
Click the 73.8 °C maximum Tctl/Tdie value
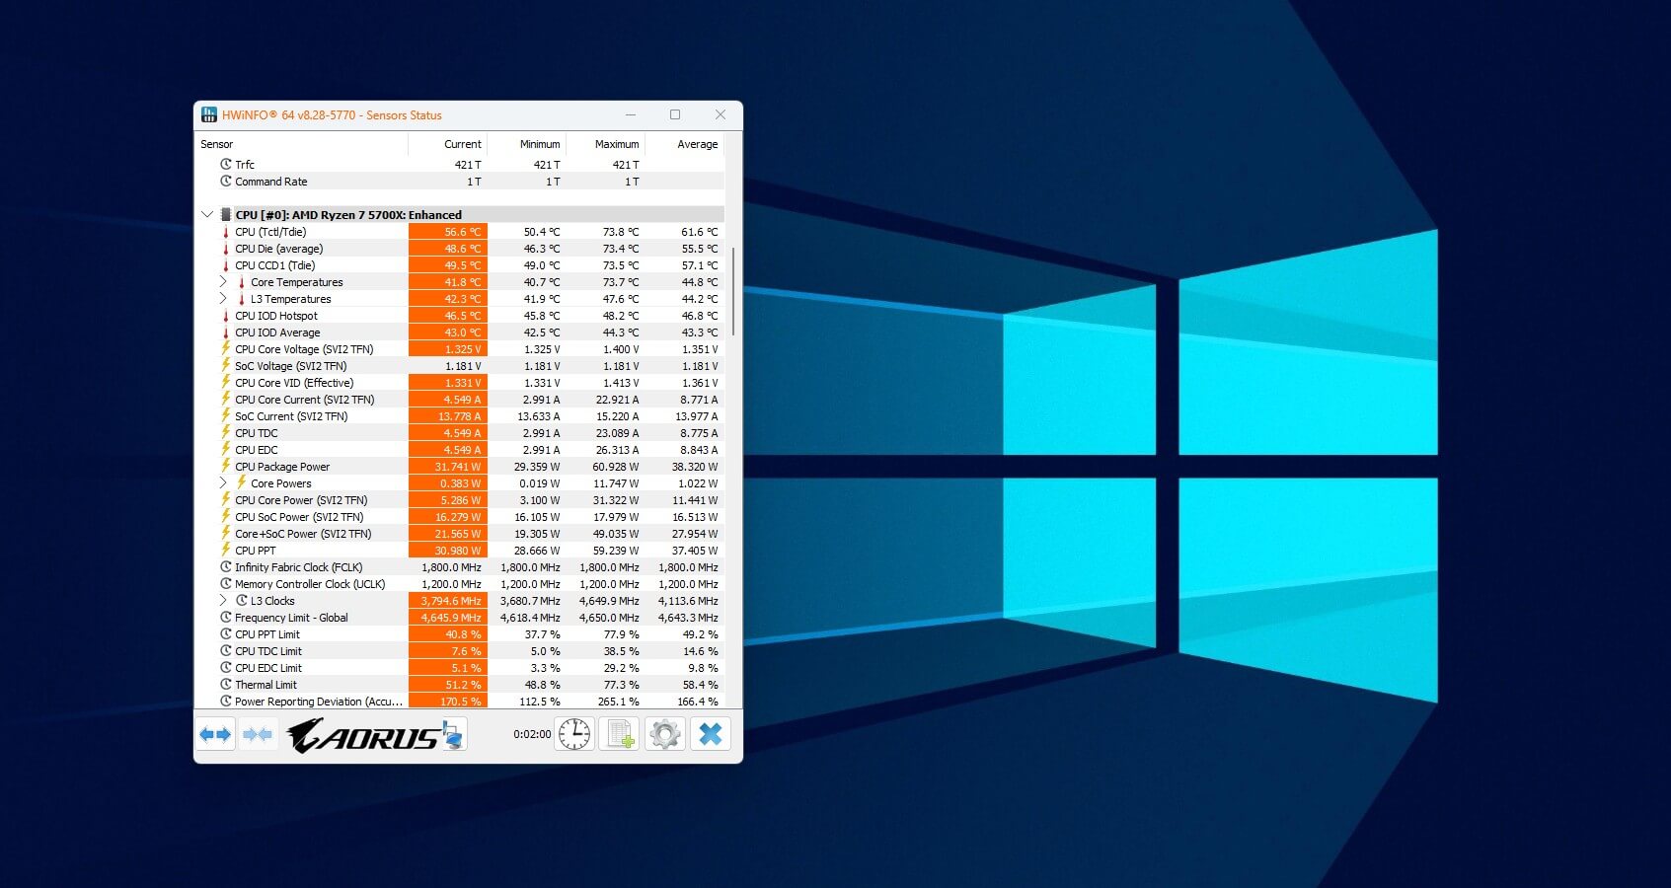click(x=621, y=232)
